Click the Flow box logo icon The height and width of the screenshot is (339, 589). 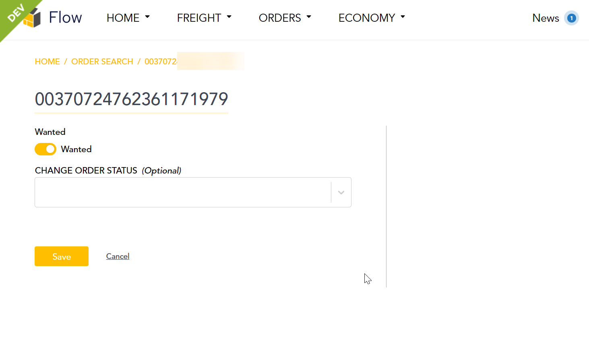pyautogui.click(x=33, y=18)
